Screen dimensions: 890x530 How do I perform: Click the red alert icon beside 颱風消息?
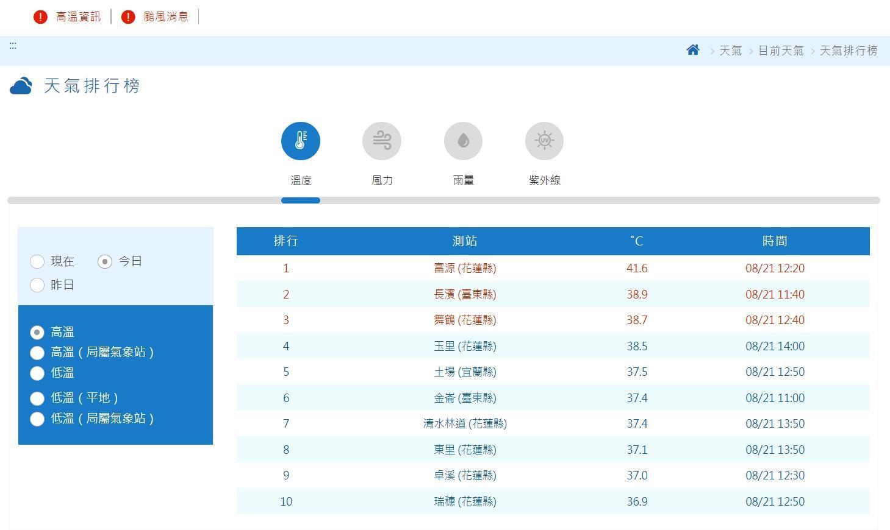coord(128,17)
